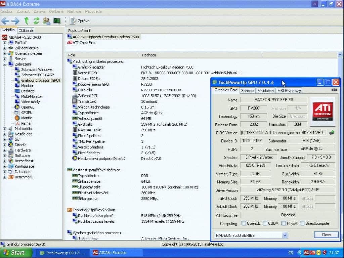Open the Nápověda menu
Viewport: 344px width, 258px height.
[x=93, y=11]
